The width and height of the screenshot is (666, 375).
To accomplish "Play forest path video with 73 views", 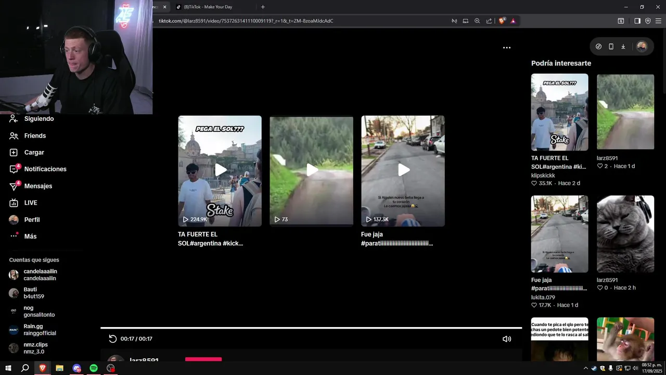I will click(311, 171).
